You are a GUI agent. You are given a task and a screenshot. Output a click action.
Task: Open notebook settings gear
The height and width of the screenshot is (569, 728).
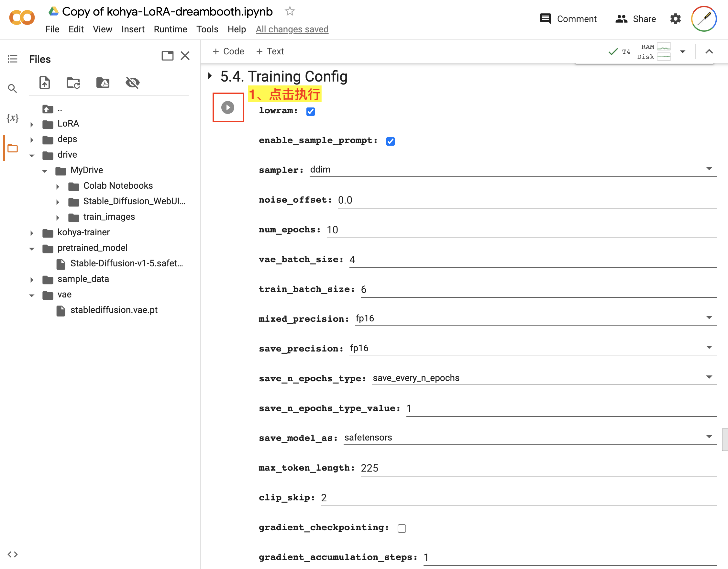pos(675,19)
